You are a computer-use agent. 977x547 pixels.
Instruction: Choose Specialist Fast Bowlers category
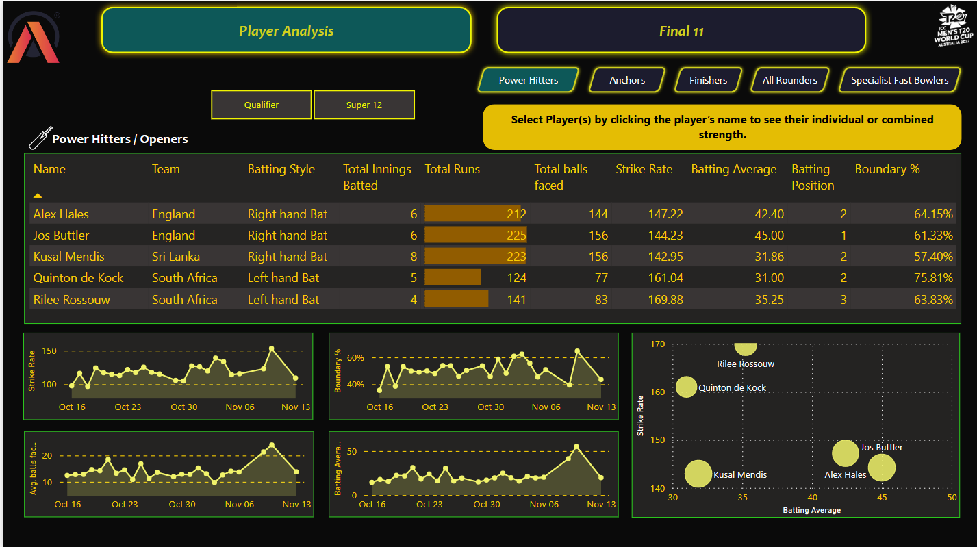pyautogui.click(x=899, y=80)
